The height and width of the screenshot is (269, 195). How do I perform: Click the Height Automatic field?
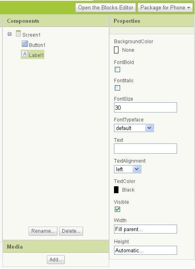point(145,250)
